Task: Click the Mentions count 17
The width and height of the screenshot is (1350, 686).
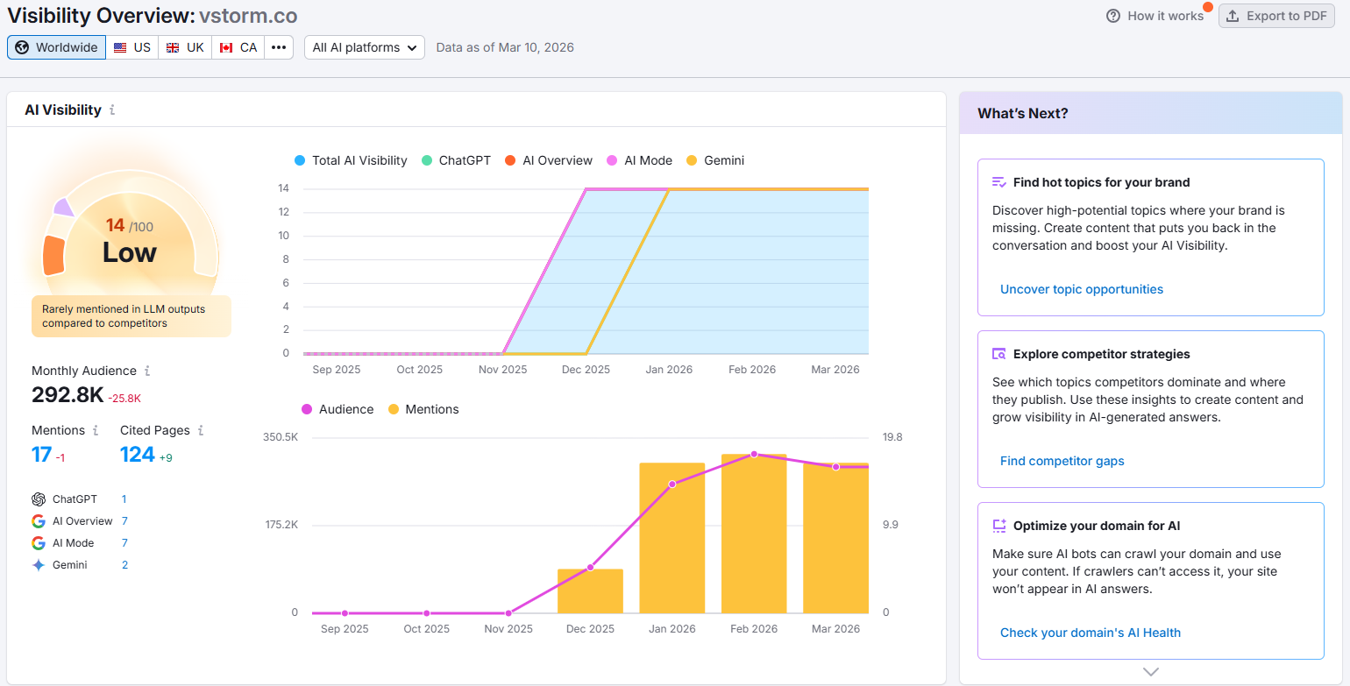Action: [41, 454]
